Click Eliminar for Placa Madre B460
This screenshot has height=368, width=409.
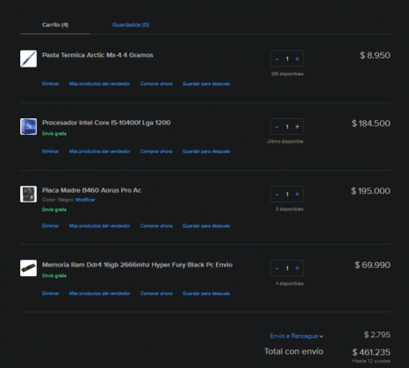pos(50,226)
